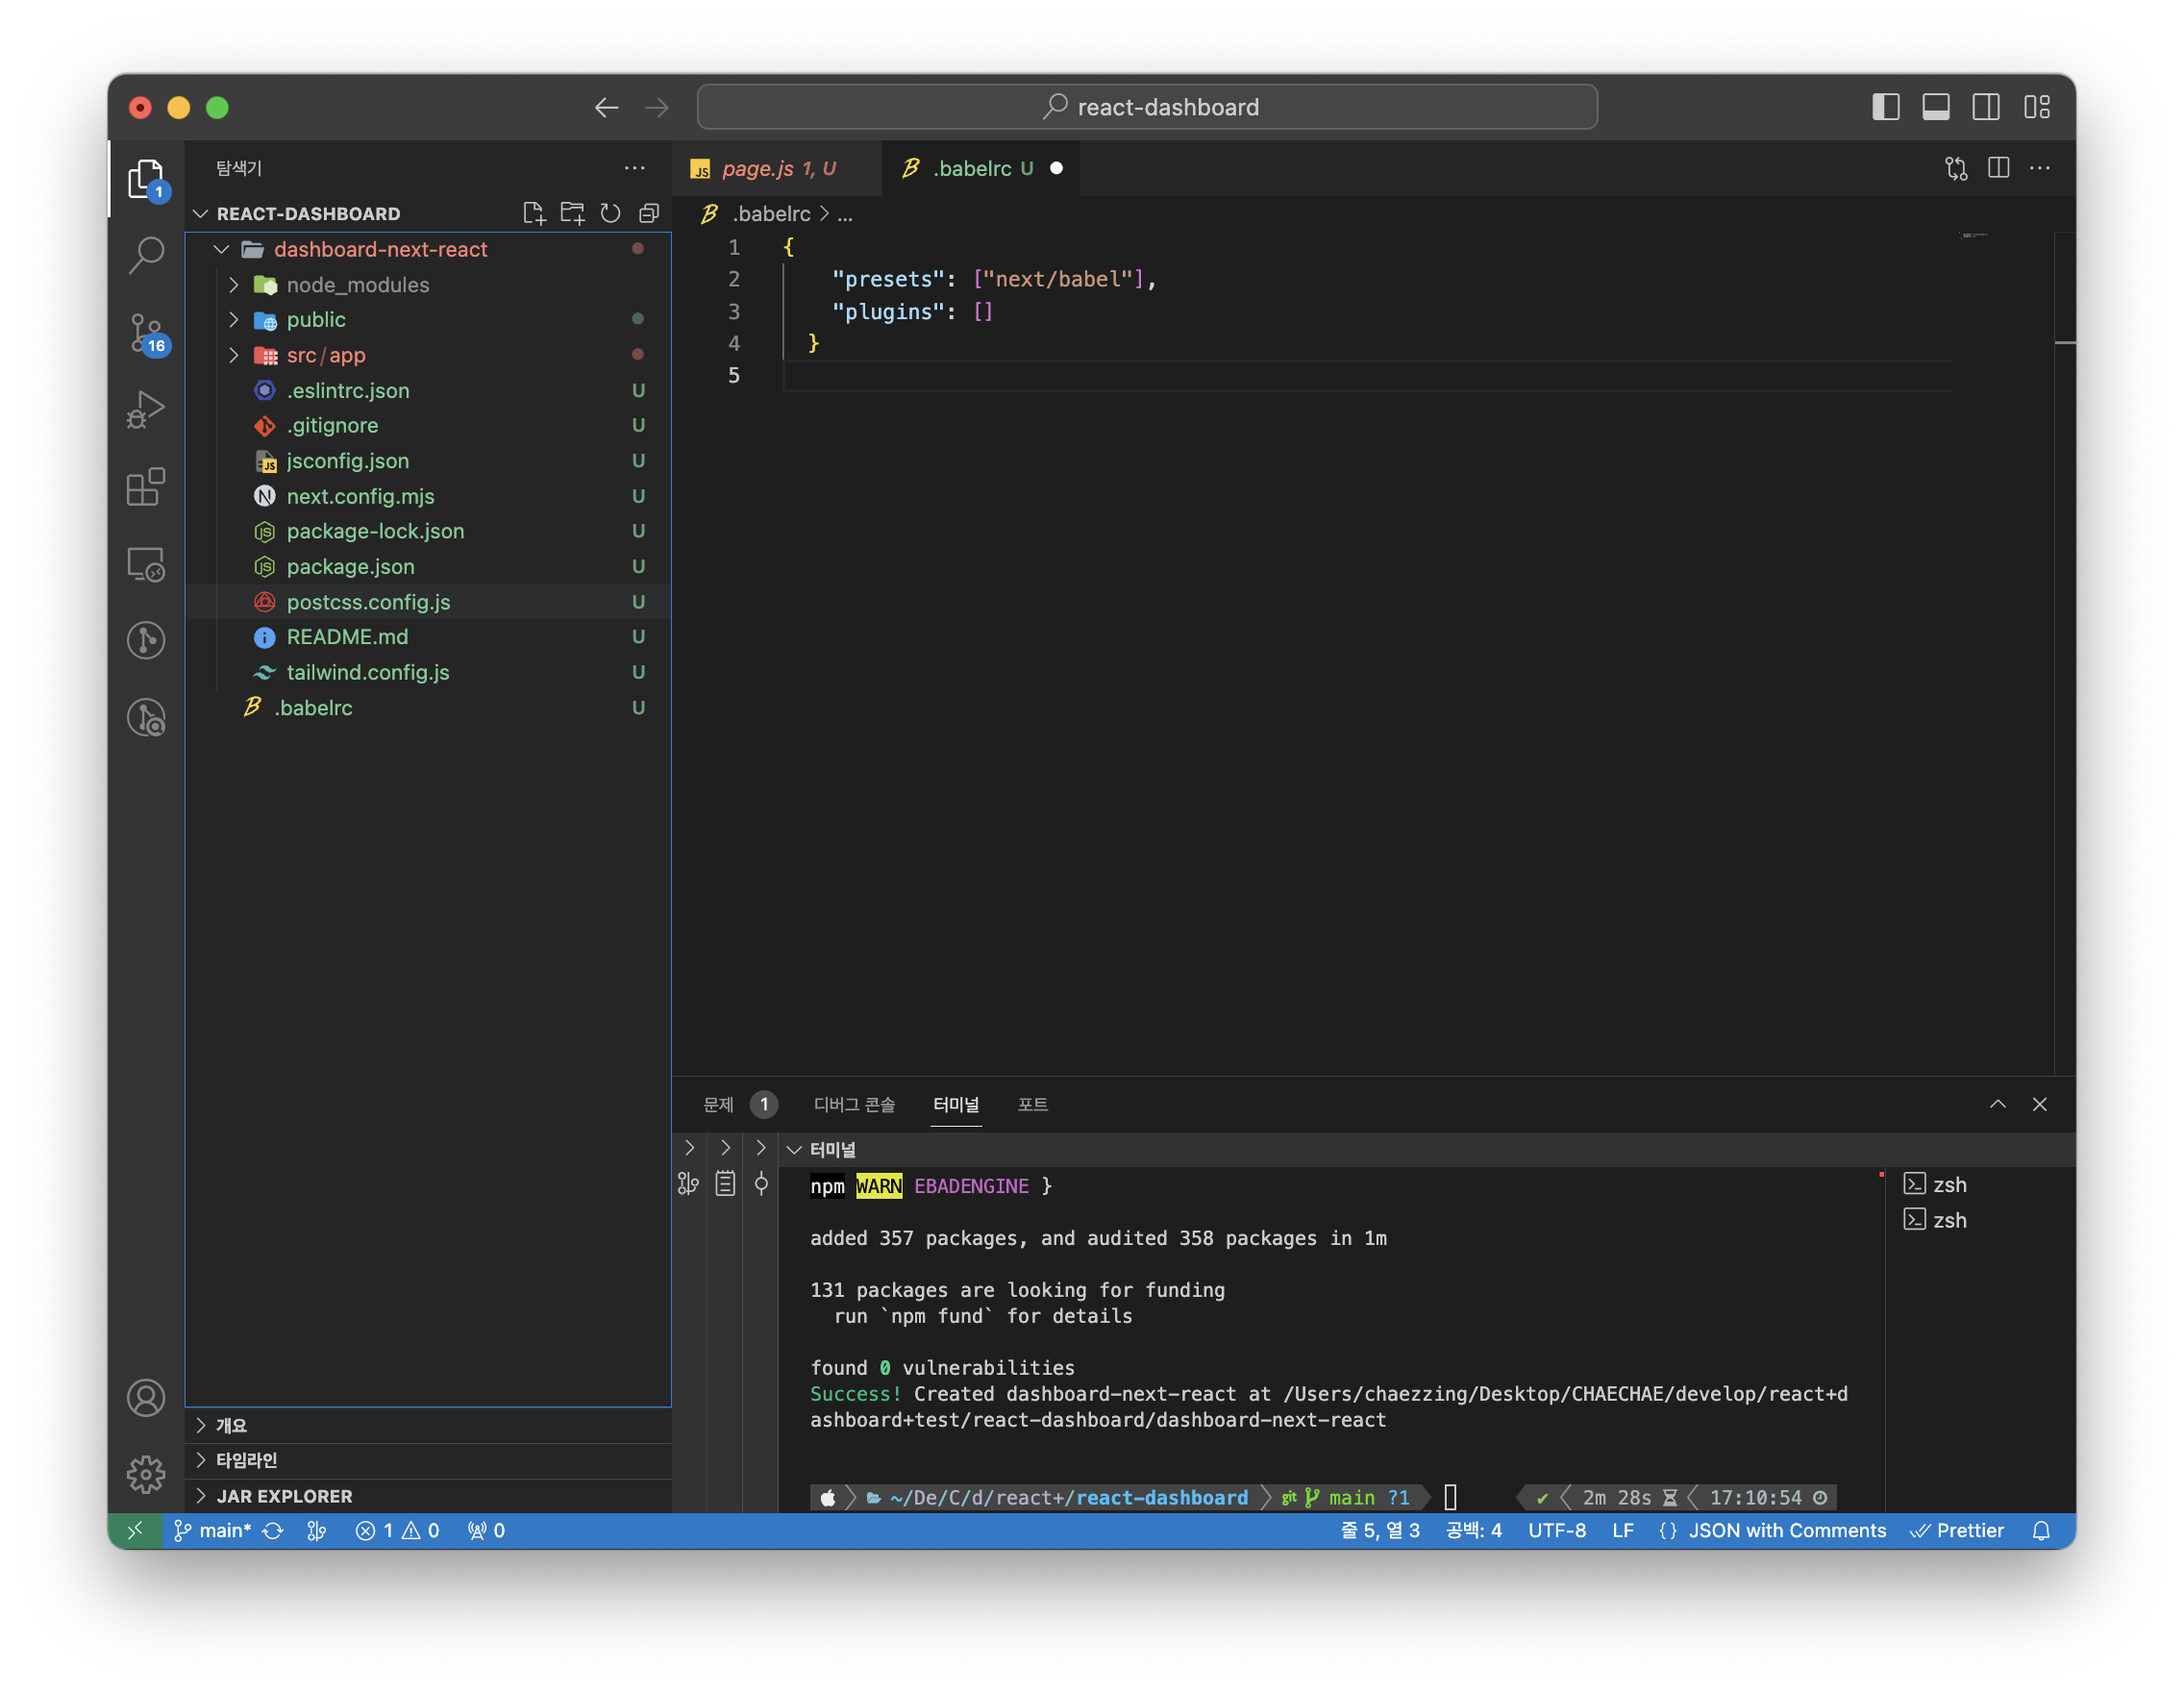Image resolution: width=2184 pixels, height=1692 pixels.
Task: Split the editor to the right
Action: [x=1998, y=168]
